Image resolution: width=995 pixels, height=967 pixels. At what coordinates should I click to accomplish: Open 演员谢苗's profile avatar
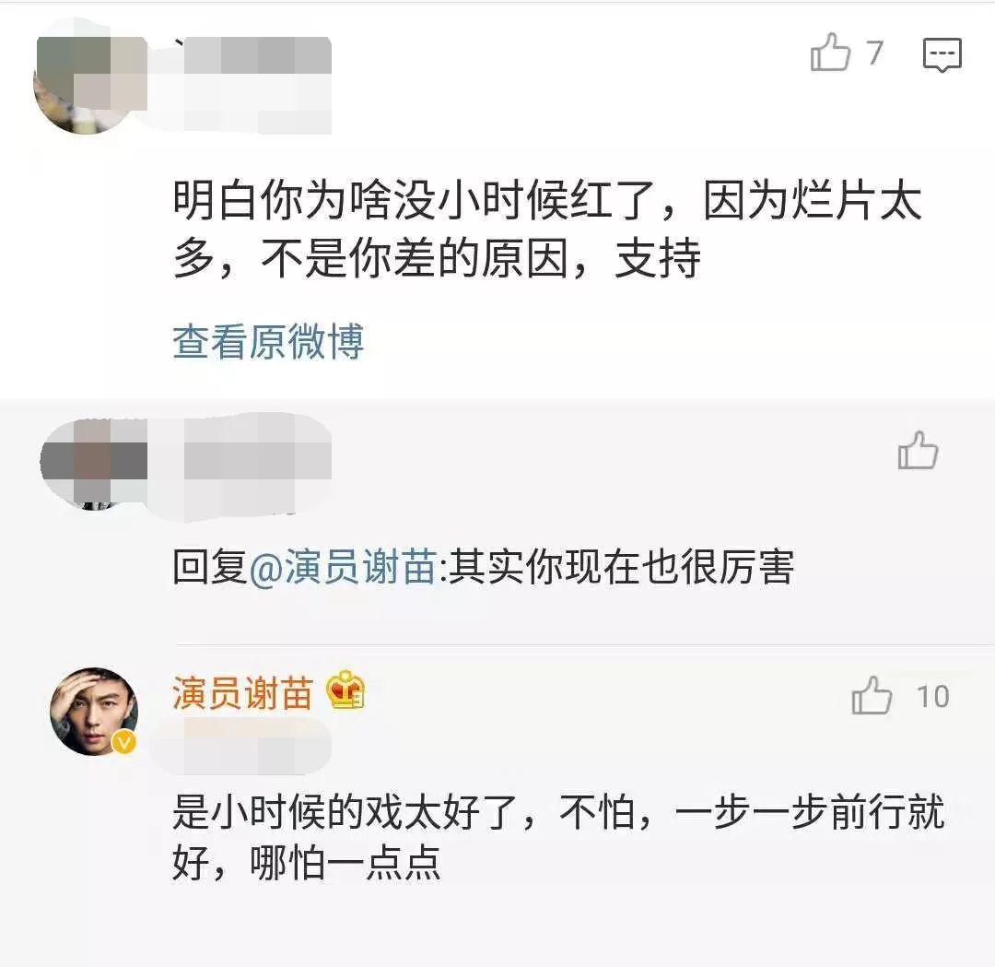coord(94,712)
